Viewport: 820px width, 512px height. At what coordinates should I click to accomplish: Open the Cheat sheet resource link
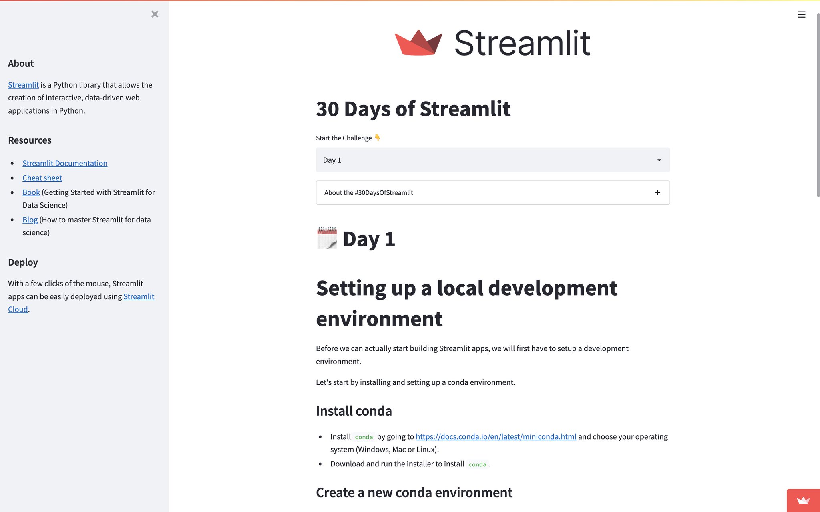click(42, 178)
